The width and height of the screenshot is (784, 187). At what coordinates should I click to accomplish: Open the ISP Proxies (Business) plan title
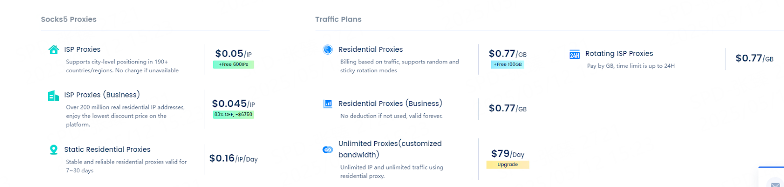pyautogui.click(x=102, y=95)
